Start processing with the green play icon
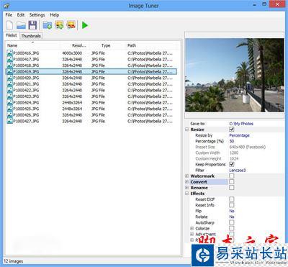 tap(85, 25)
